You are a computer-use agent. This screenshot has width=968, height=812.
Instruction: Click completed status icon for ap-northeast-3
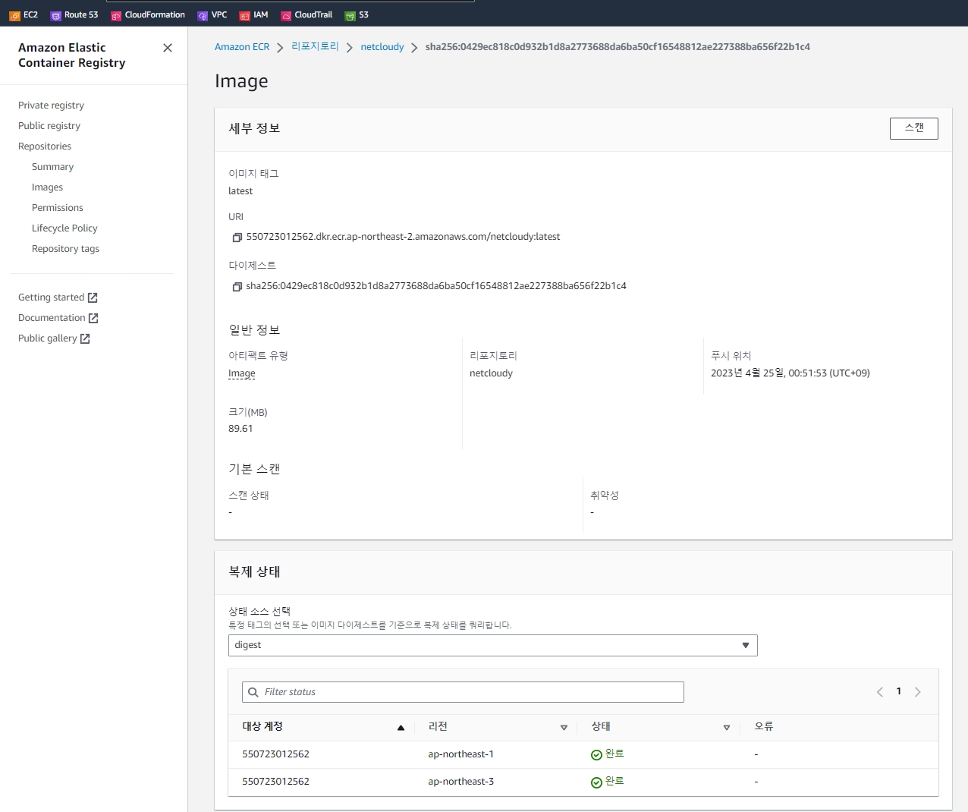(x=596, y=782)
